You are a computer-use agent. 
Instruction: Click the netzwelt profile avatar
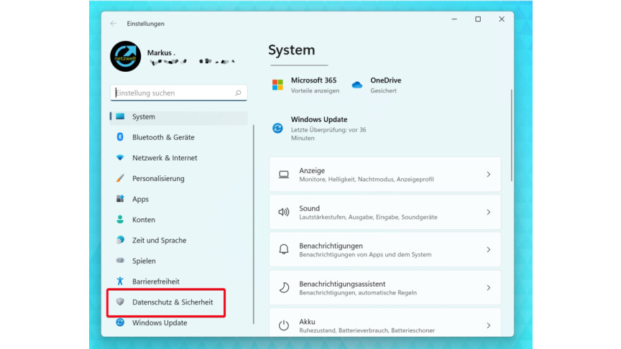point(126,56)
